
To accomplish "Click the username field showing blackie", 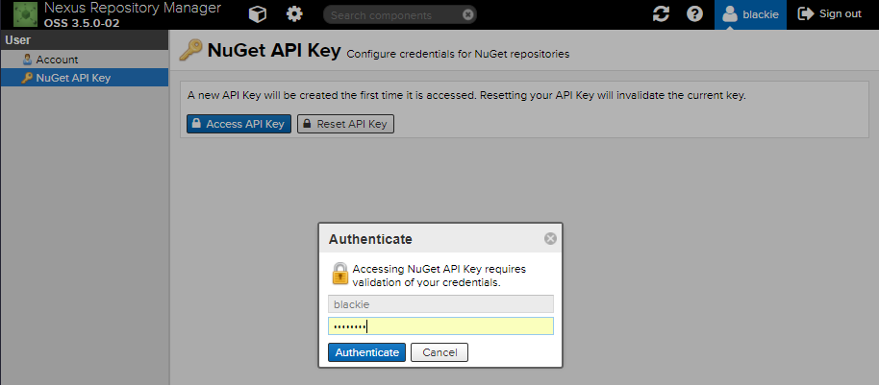I will (440, 303).
